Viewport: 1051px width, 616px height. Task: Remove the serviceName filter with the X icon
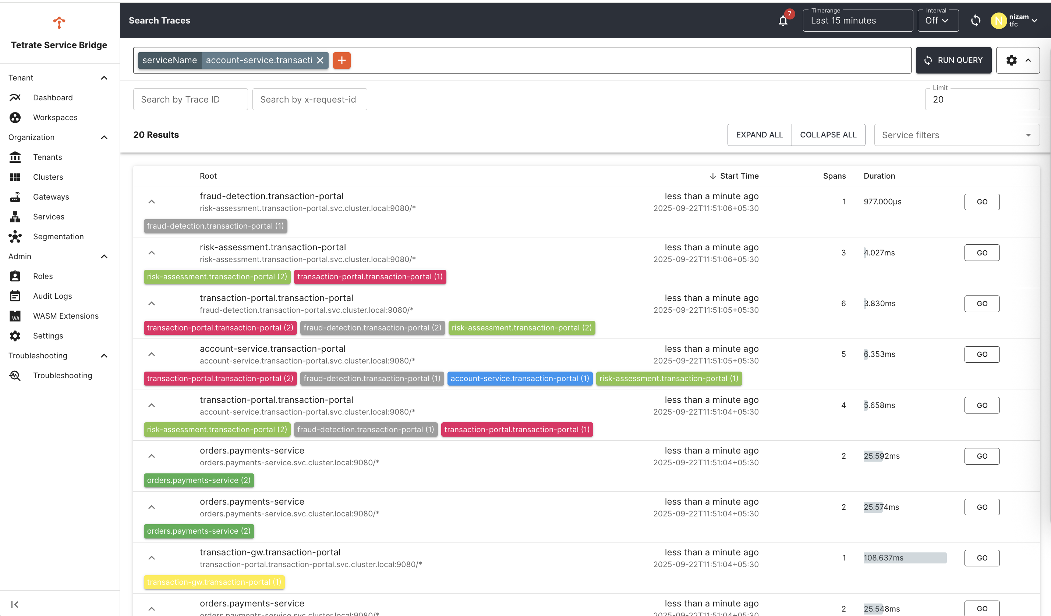320,60
